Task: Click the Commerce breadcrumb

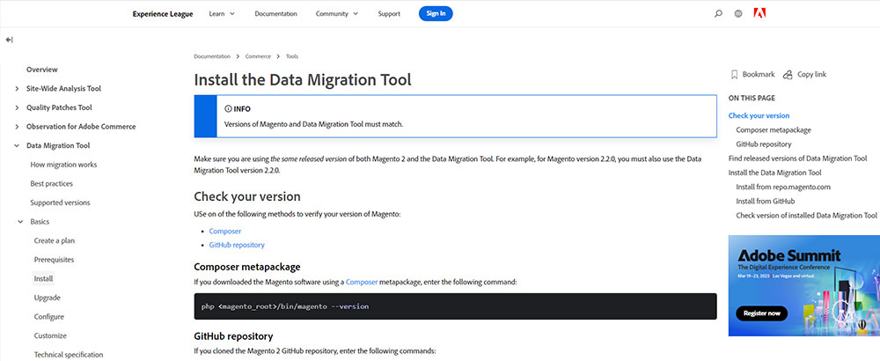Action: click(258, 56)
